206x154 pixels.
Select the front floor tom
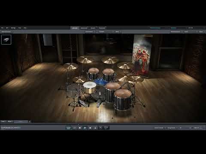coord(123,100)
